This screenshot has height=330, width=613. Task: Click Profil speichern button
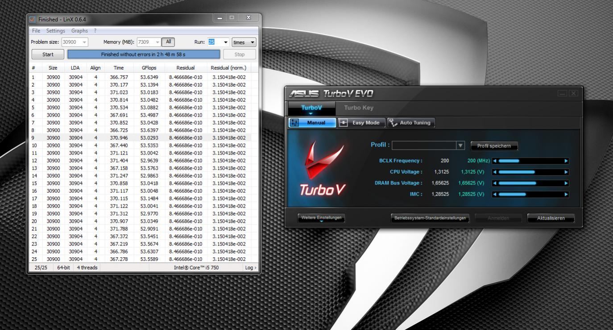494,146
